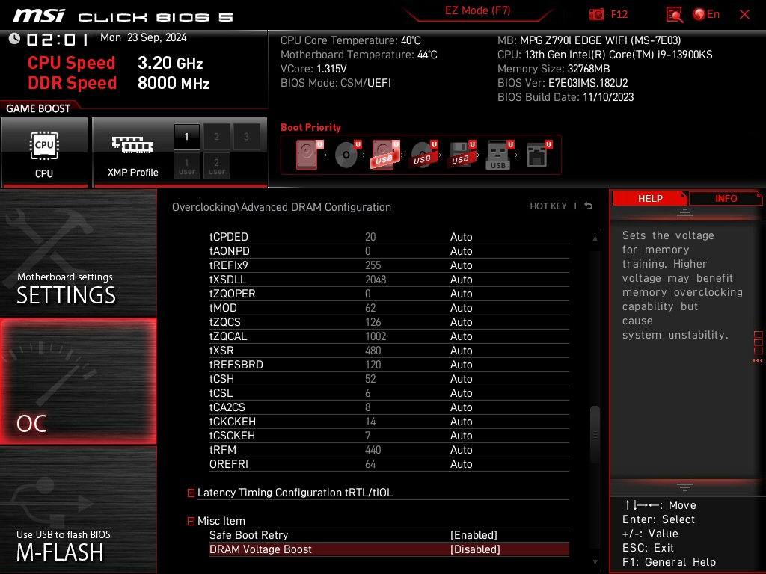This screenshot has height=574, width=766.
Task: Enable XMP profile 2
Action: (x=216, y=137)
